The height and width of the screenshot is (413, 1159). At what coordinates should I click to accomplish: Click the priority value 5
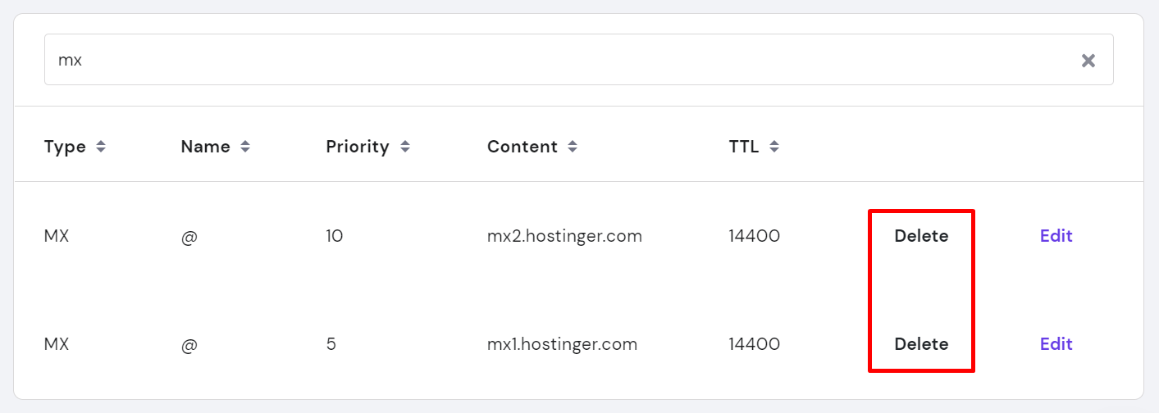coord(331,344)
